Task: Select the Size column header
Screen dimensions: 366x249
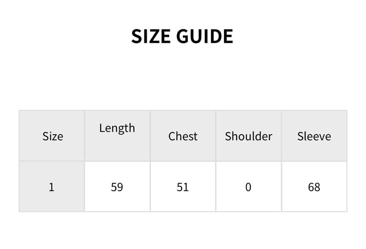Action: [52, 136]
